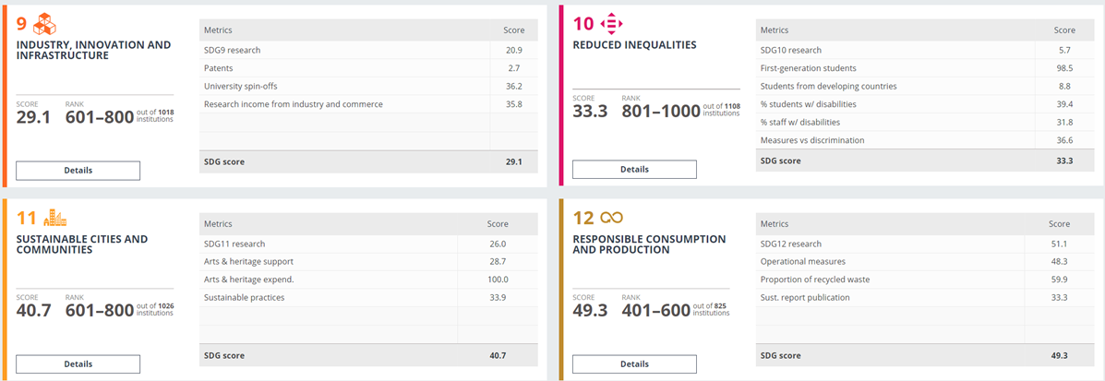Click the orange color bar of the SDG 9 card
Screen dimensions: 1105x381
tap(5, 96)
